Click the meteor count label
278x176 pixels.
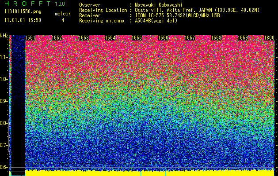click(x=63, y=14)
